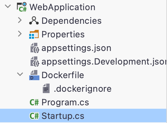This screenshot has width=167, height=123.
Task: Select the Program.cs file name
Action: pos(65,103)
